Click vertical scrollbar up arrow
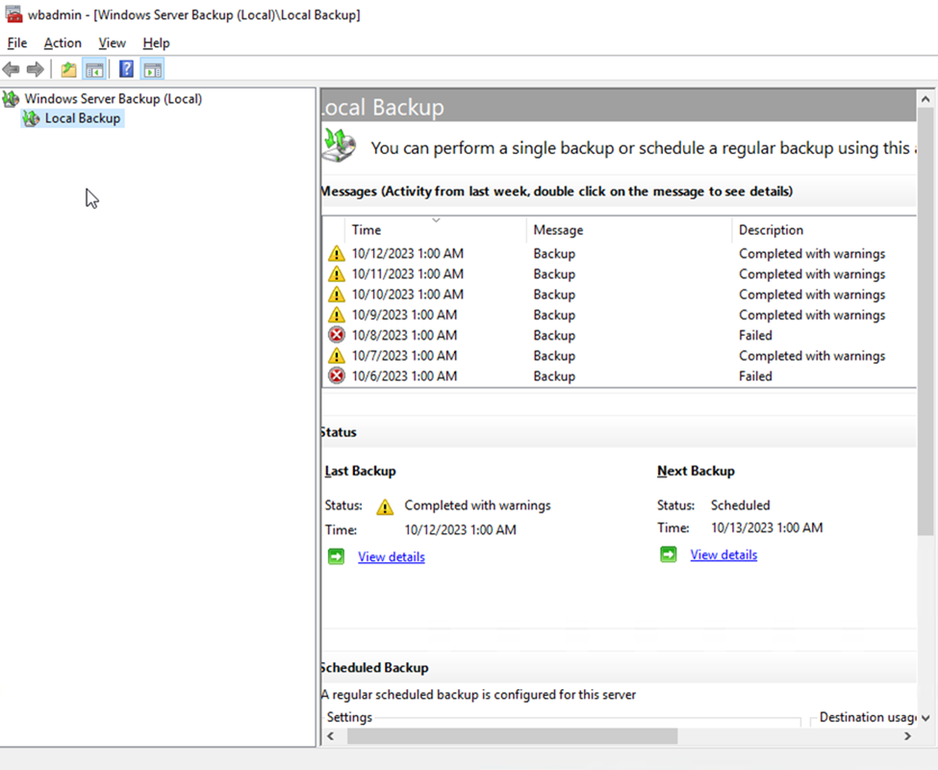 (925, 99)
